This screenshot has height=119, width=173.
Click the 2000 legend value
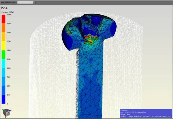[x=9, y=32]
